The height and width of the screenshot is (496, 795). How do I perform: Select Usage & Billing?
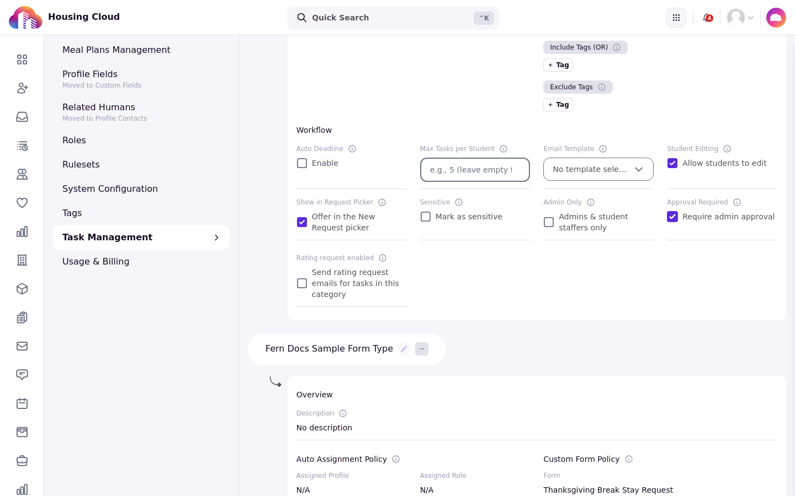pos(141,261)
